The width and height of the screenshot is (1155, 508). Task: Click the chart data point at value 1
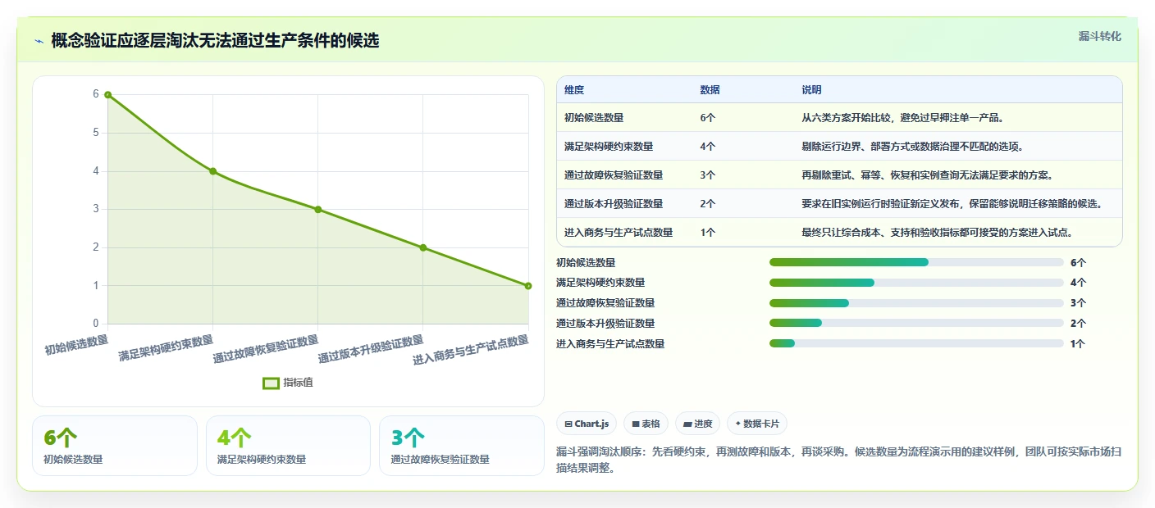[527, 286]
